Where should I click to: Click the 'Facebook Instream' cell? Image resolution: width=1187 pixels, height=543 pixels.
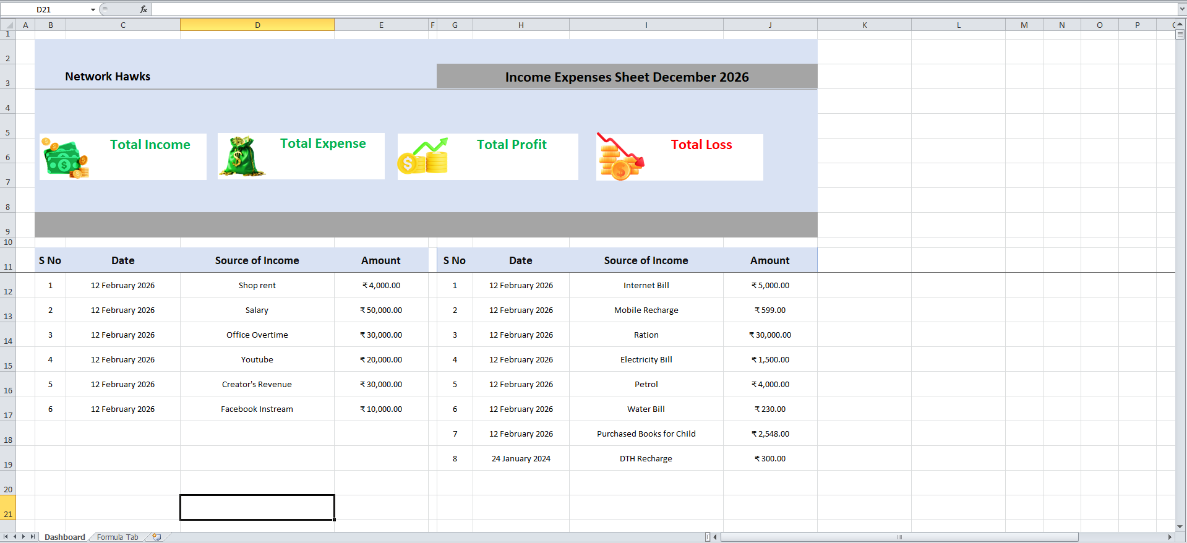click(257, 409)
